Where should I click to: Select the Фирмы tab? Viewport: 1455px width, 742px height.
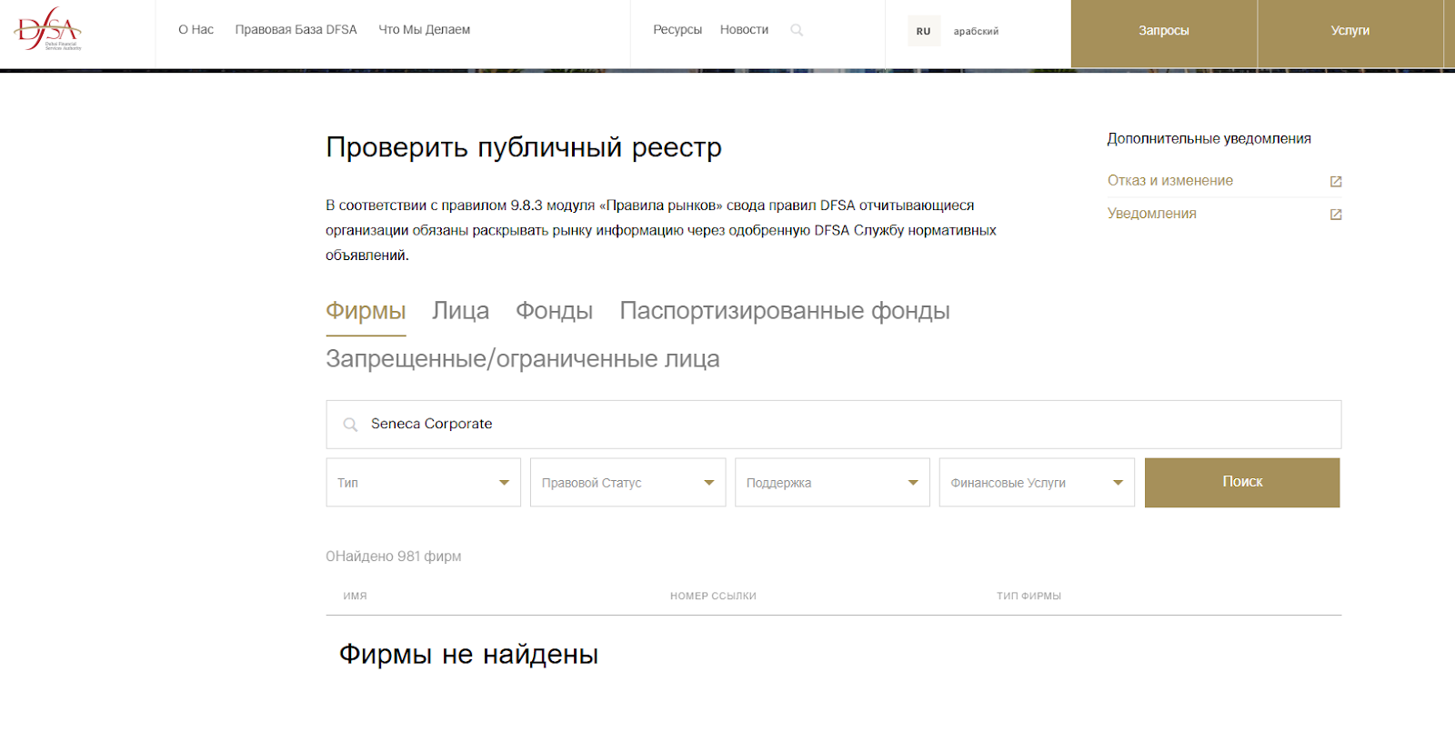click(366, 311)
